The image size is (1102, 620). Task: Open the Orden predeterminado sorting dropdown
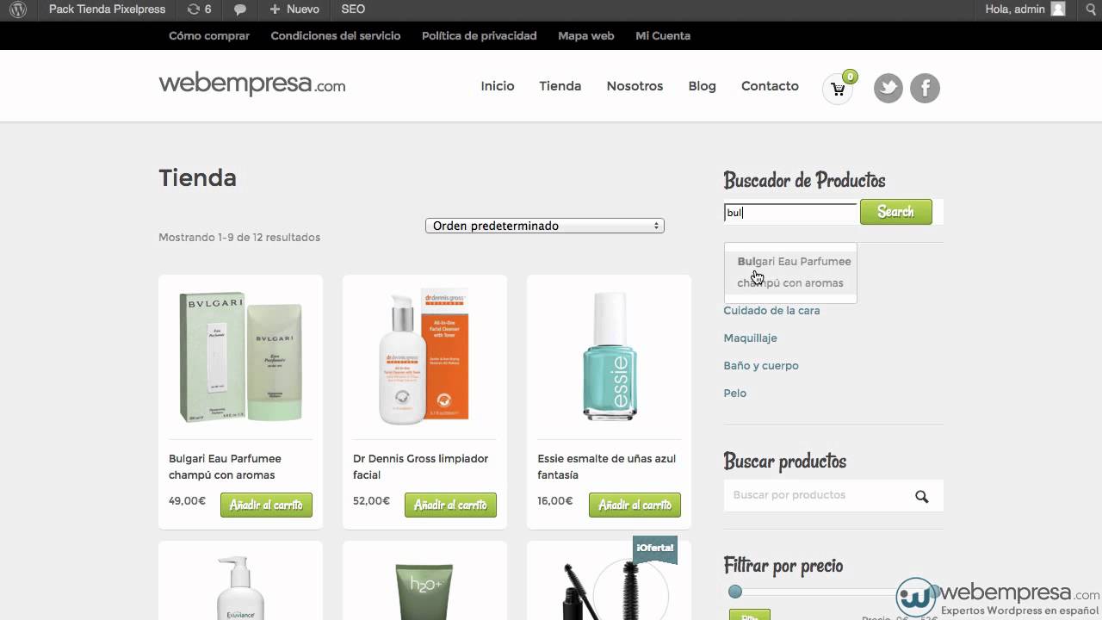click(x=545, y=226)
